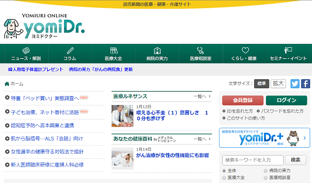The height and width of the screenshot is (183, 312).
Task: Open the ニュース・解説 menu label
Action: (26, 59)
